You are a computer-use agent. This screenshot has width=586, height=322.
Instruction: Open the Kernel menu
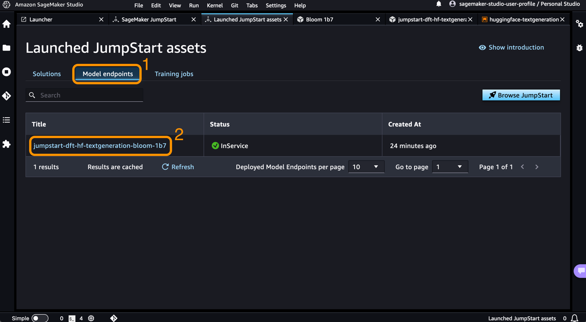click(x=215, y=5)
